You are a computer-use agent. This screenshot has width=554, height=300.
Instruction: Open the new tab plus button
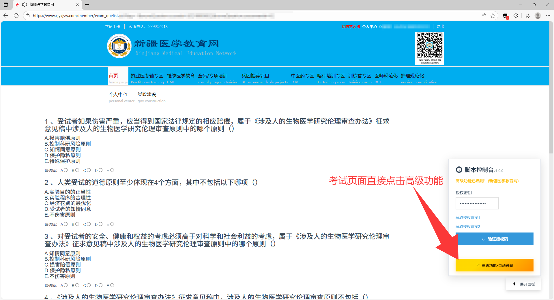click(x=87, y=5)
